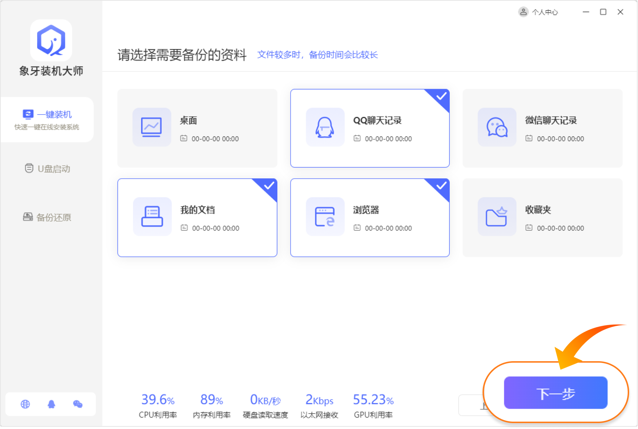
Task: Click the WeChat chat bubbles icon
Action: coord(497,127)
